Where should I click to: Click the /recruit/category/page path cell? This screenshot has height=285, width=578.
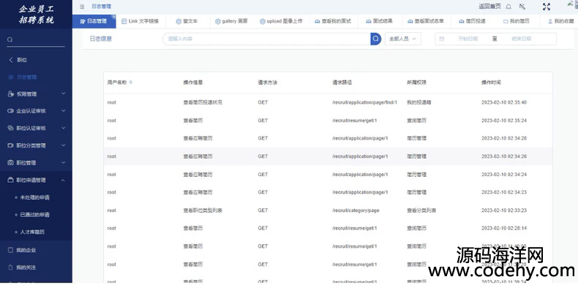[x=356, y=210]
